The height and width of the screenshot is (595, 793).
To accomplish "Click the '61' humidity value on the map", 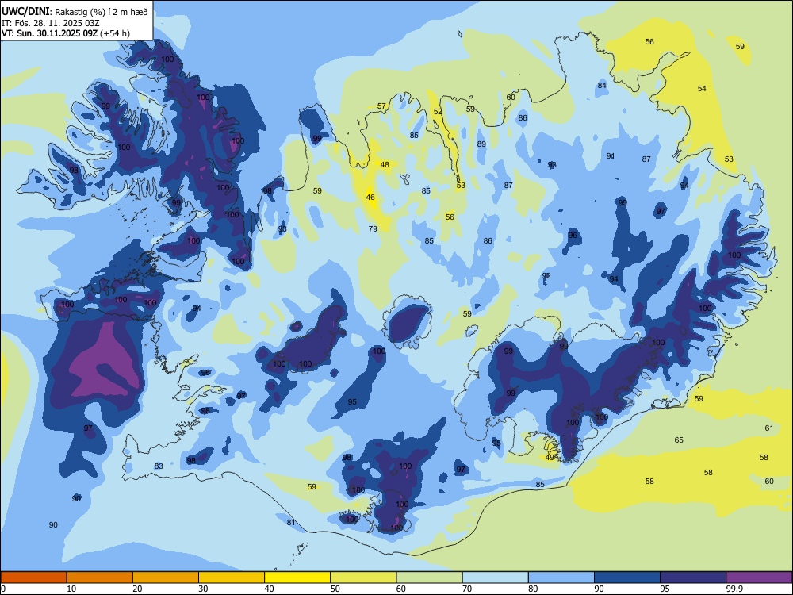I will coord(769,428).
